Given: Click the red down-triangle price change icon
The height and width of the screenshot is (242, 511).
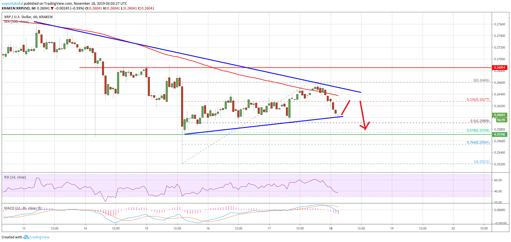Looking at the screenshot, I should (52, 8).
